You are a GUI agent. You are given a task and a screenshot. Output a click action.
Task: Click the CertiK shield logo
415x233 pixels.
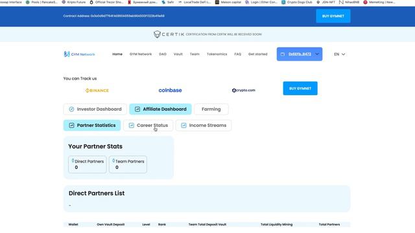point(157,34)
